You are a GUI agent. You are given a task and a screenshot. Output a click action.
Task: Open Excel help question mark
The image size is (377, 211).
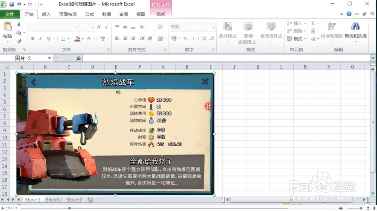pos(349,14)
